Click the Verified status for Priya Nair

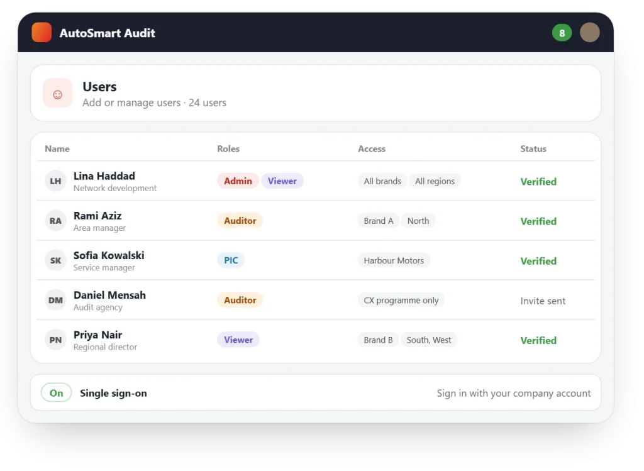pos(538,340)
